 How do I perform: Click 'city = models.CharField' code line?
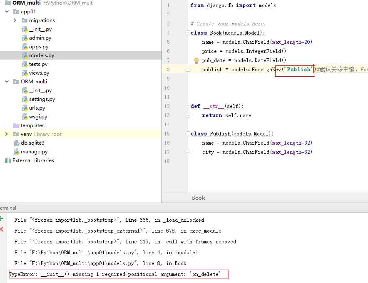point(257,152)
